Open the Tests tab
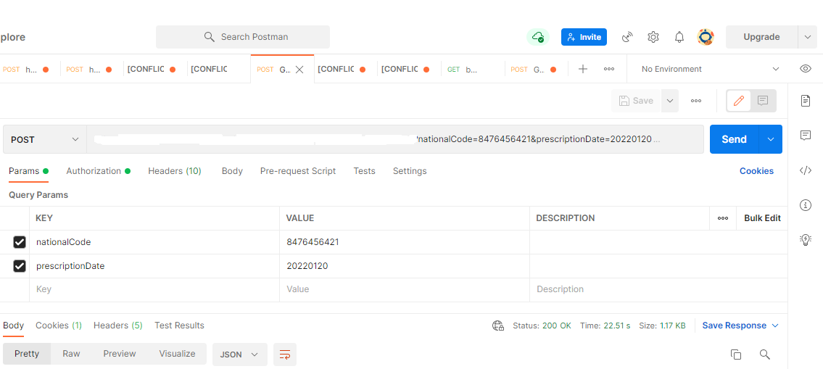The width and height of the screenshot is (823, 369). [364, 170]
